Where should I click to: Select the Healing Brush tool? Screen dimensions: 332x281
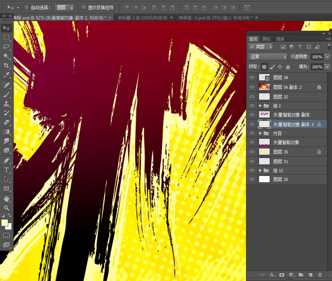pos(6,85)
